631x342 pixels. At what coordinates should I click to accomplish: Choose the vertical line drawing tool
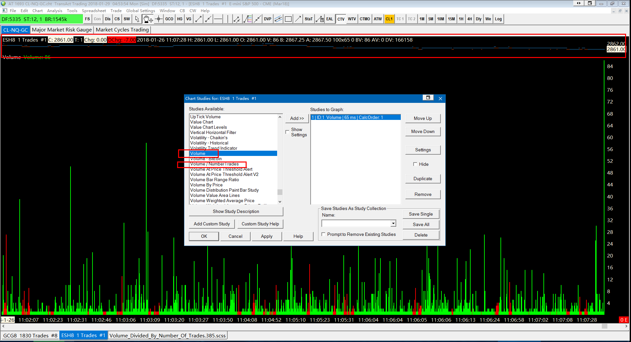(228, 19)
